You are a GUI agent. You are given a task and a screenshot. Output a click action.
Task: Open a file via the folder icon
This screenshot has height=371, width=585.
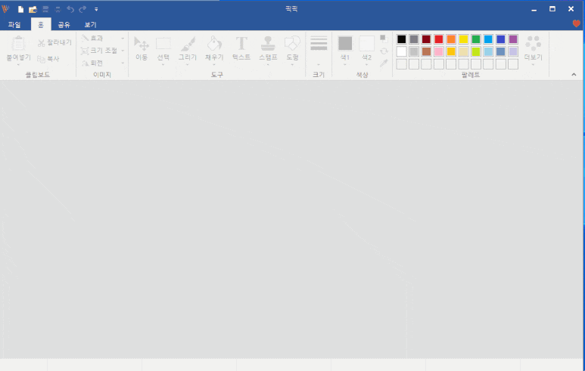[x=33, y=9]
